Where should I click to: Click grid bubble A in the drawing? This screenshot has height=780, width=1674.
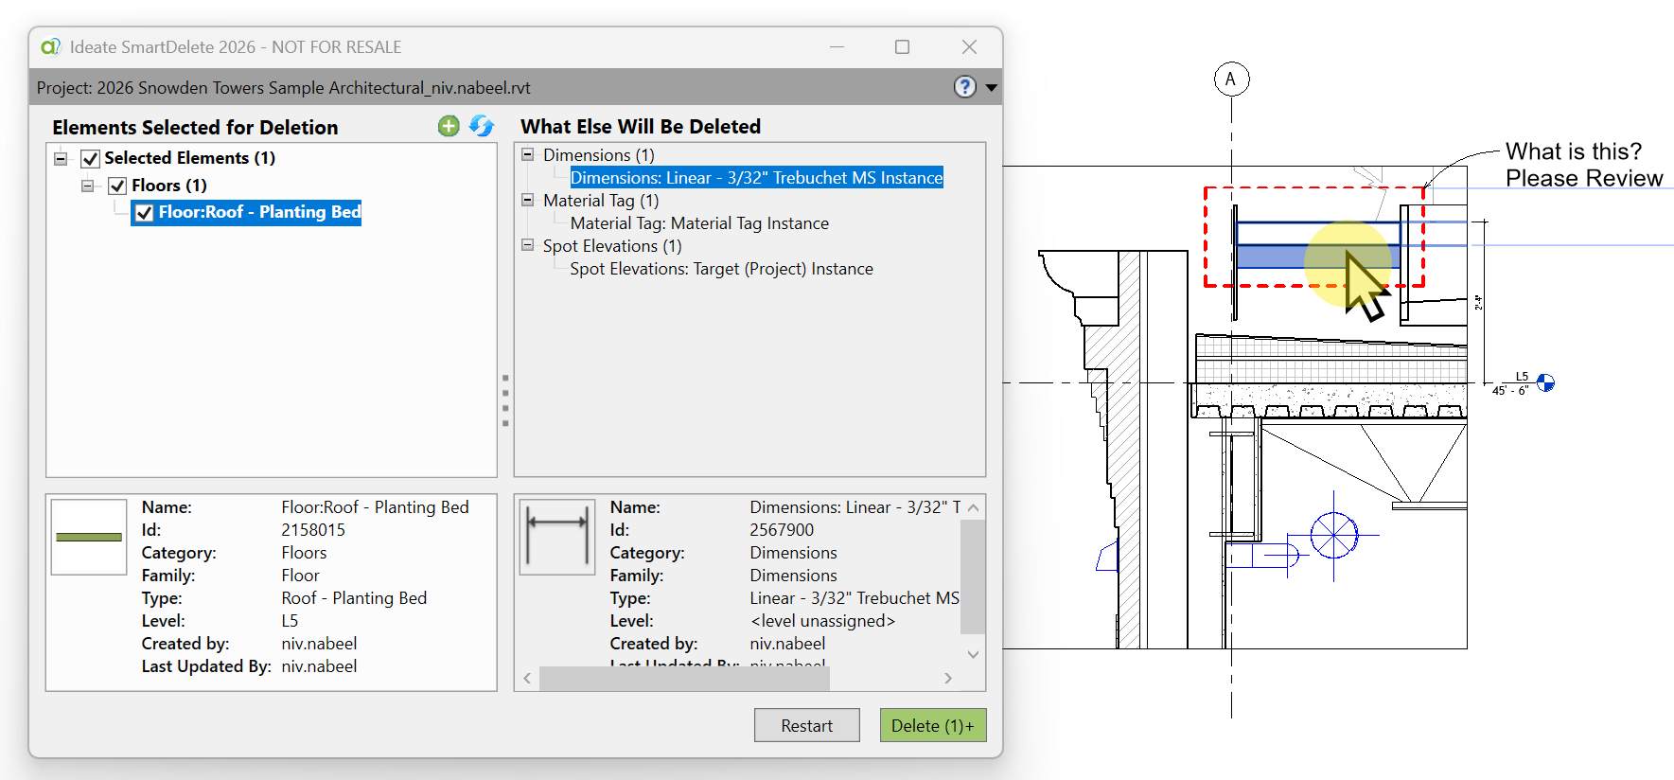click(x=1231, y=80)
